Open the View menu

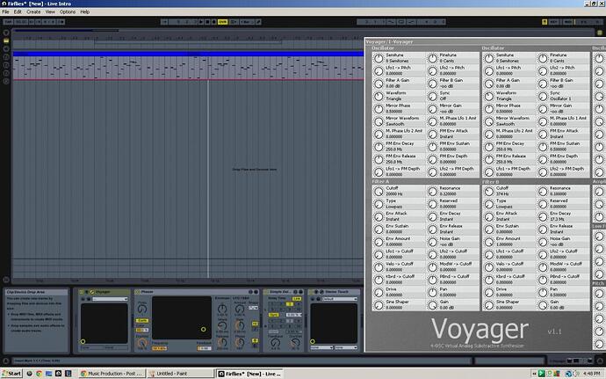(50, 12)
